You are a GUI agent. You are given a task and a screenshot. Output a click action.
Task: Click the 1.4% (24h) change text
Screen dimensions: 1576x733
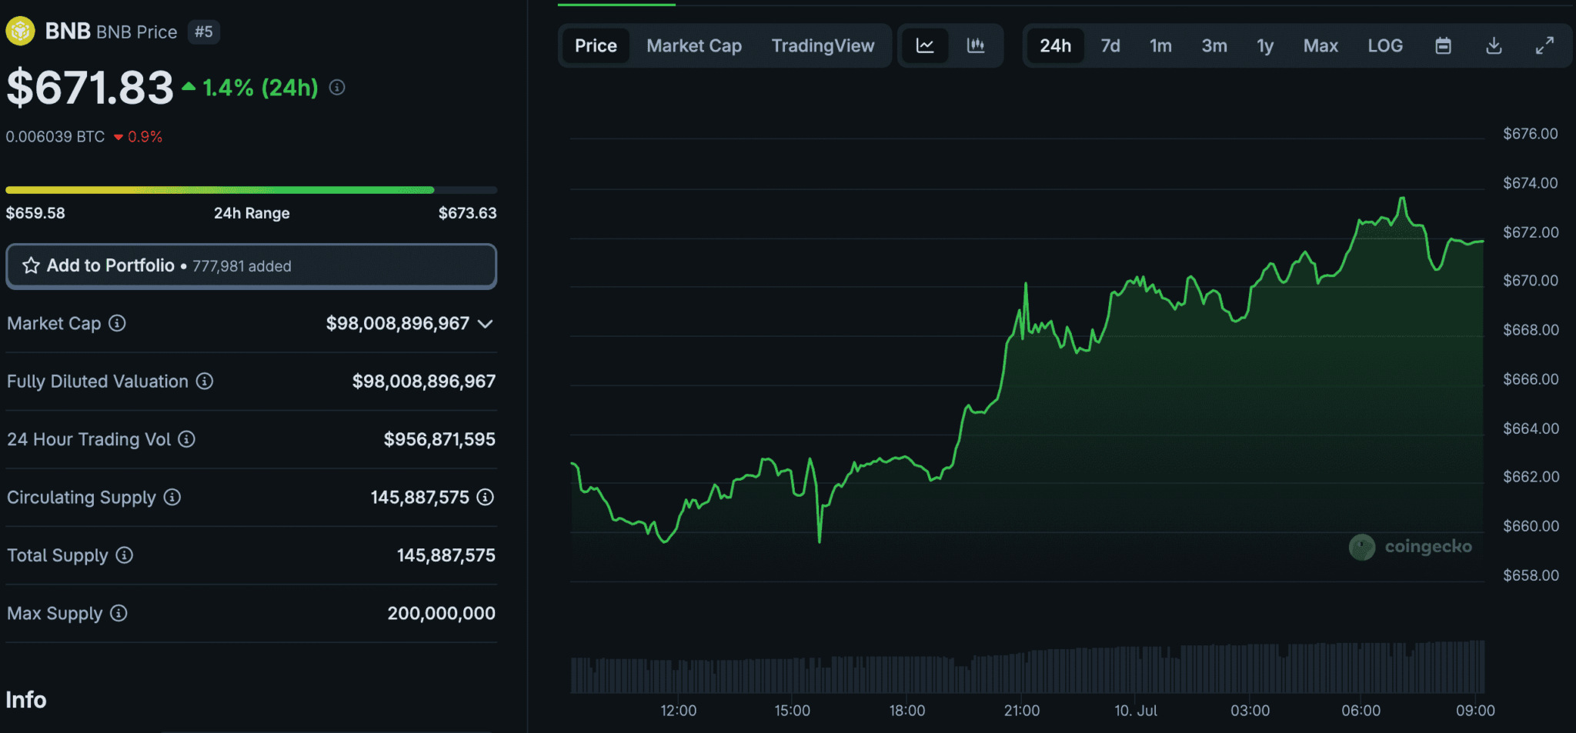tap(260, 88)
